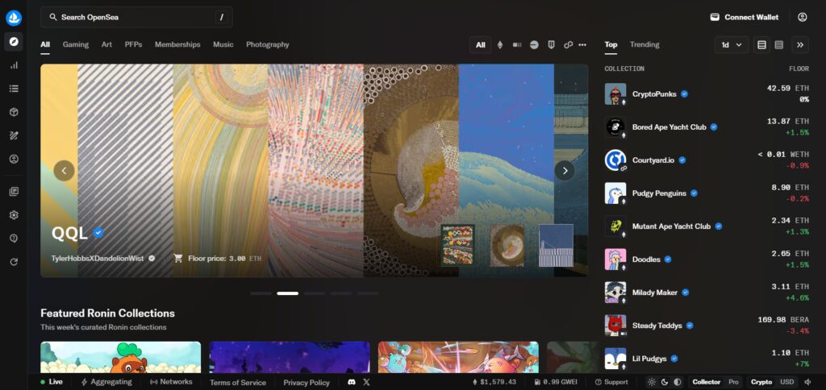Switch to the Collector mode
This screenshot has height=390, width=826.
(706, 382)
